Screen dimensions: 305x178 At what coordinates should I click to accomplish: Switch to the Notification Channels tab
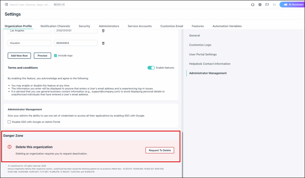pos(55,26)
